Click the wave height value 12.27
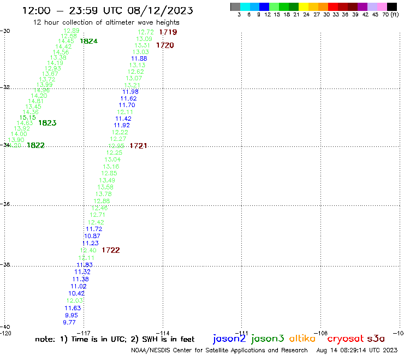The height and width of the screenshot is (355, 404). (x=118, y=139)
